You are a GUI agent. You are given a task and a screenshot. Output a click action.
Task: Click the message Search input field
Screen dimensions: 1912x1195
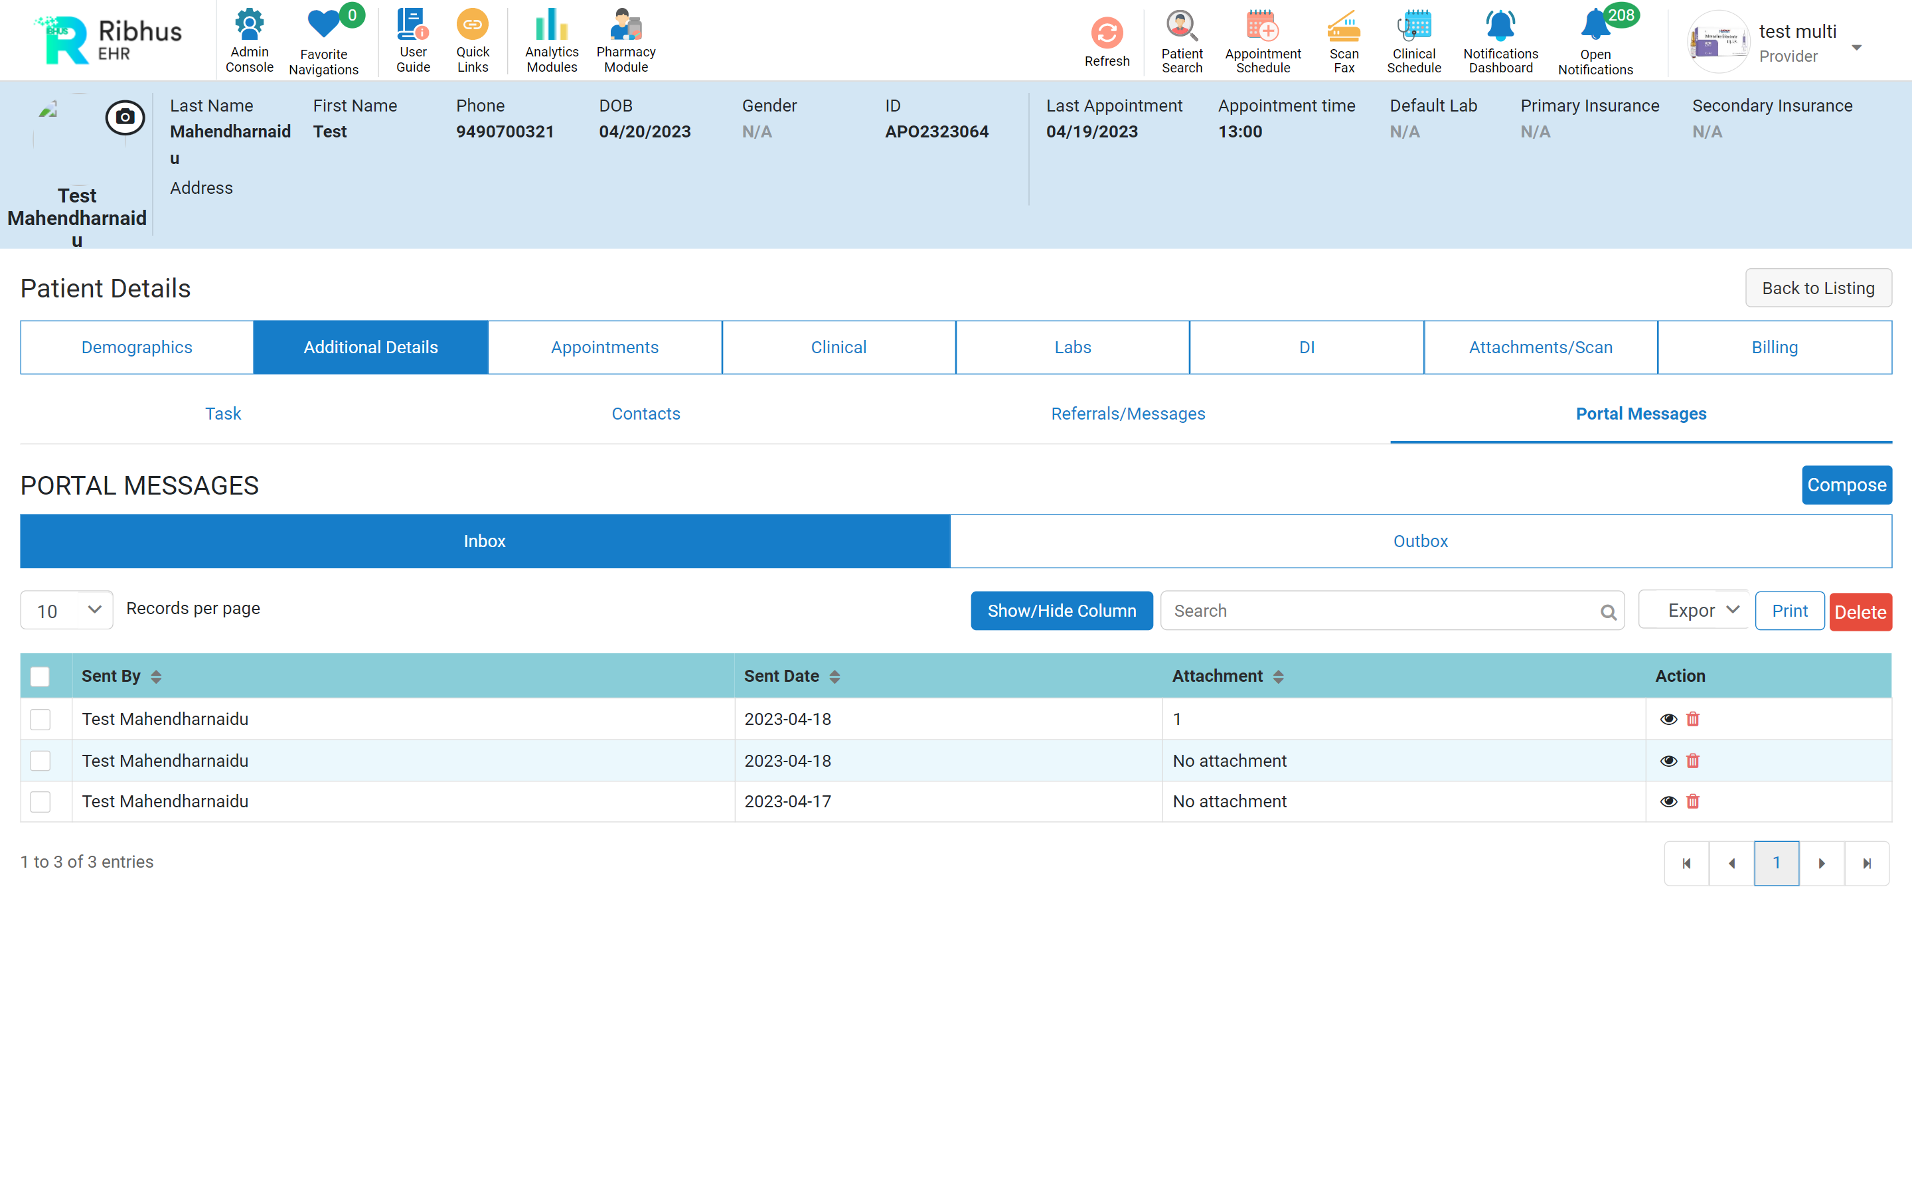point(1379,611)
